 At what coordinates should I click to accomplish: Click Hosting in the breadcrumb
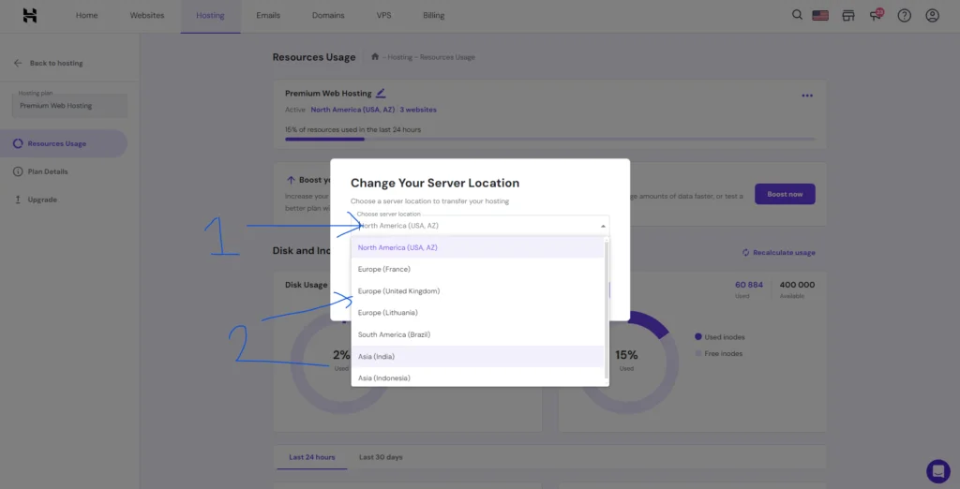click(x=399, y=57)
